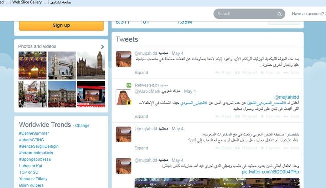326x188 pixels.
Task: Click the search magnifier icon
Action: coord(280,14)
